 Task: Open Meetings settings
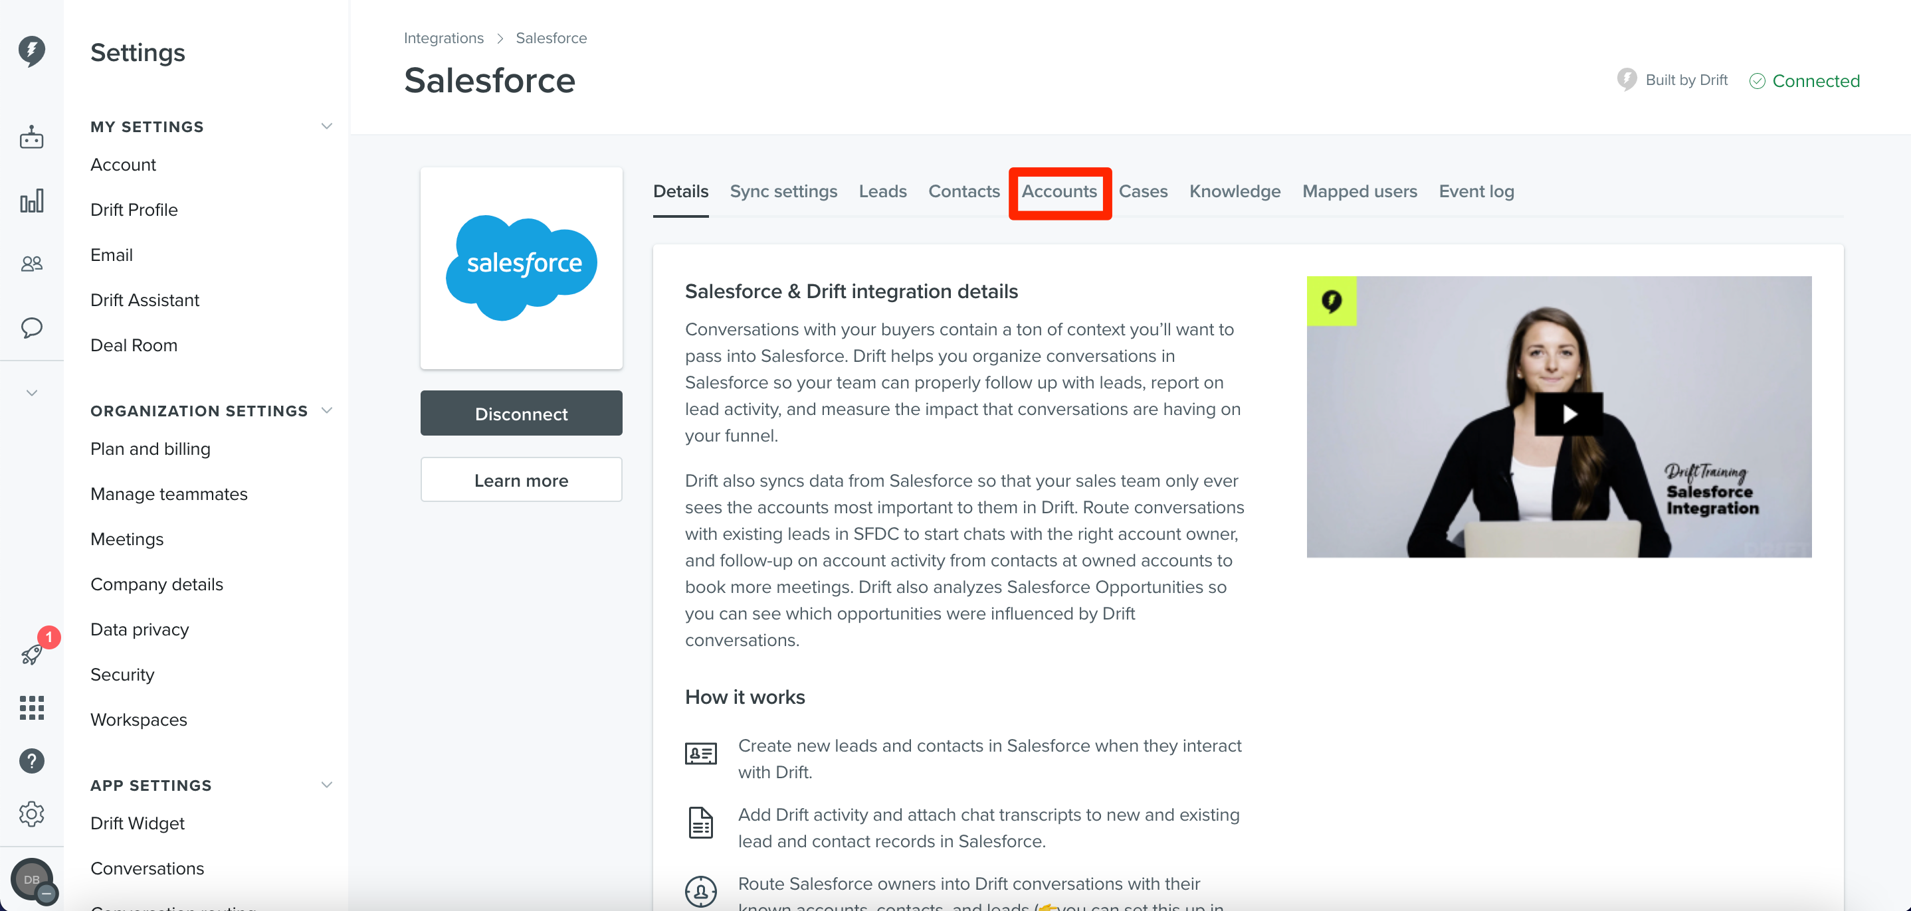127,540
